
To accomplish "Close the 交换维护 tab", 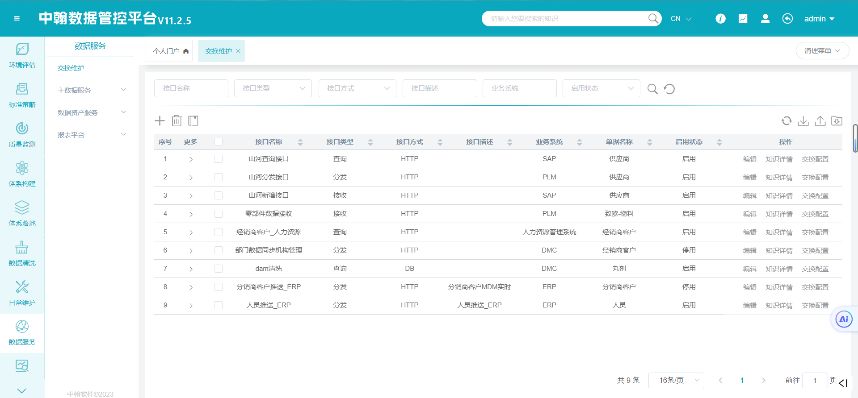I will 238,51.
